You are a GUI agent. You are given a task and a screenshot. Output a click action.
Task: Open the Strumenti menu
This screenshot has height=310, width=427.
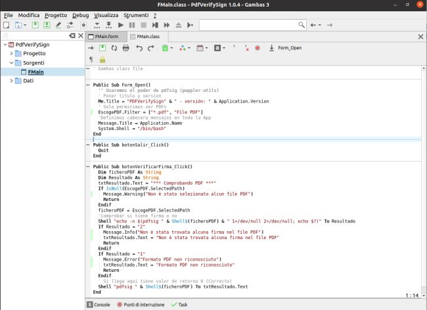click(136, 15)
